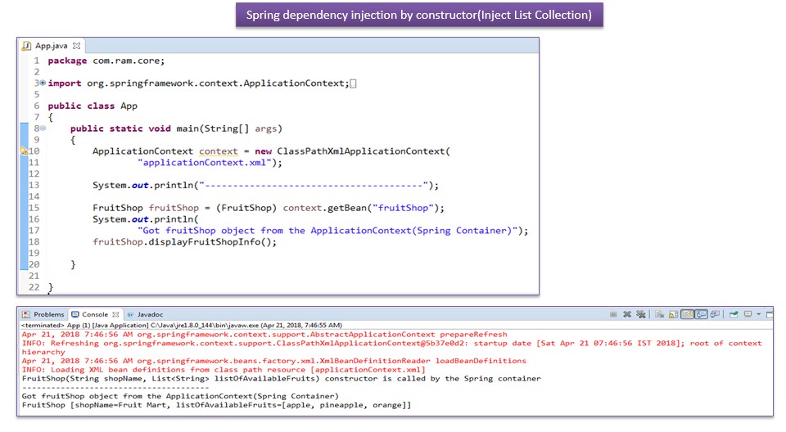The image size is (786, 432).
Task: Select the App.java editor tab
Action: (51, 46)
